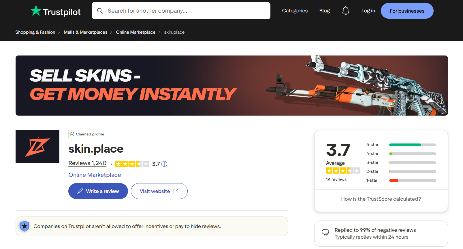Filter reviews by 1-star rating
Viewport: 463px width, 249px height.
pyautogui.click(x=412, y=181)
